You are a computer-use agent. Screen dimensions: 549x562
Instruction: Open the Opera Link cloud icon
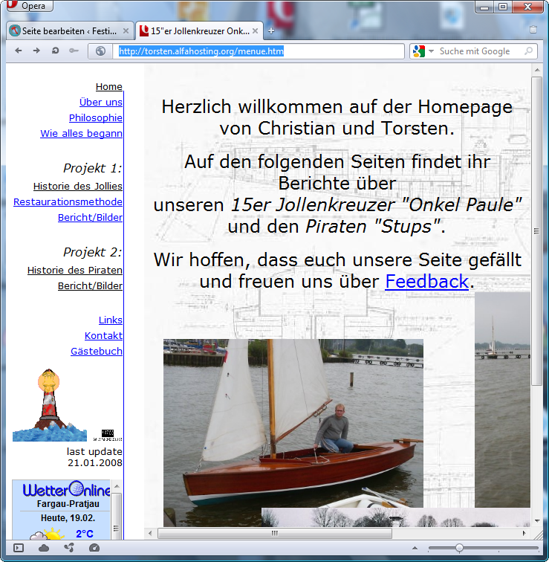click(44, 548)
